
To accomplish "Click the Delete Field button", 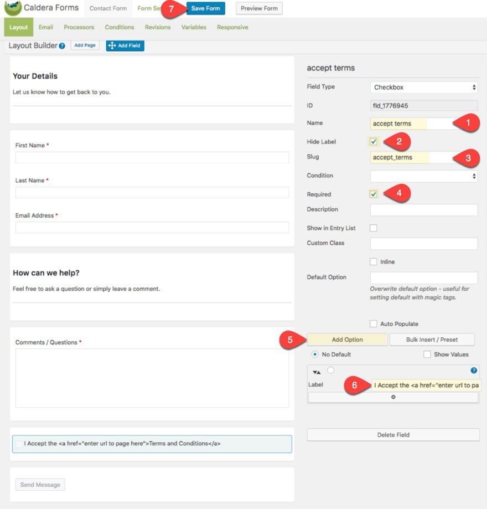I will tap(393, 435).
